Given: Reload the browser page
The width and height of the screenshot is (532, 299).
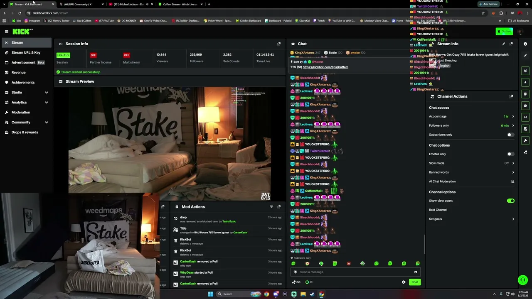Looking at the screenshot, I should (x=20, y=13).
